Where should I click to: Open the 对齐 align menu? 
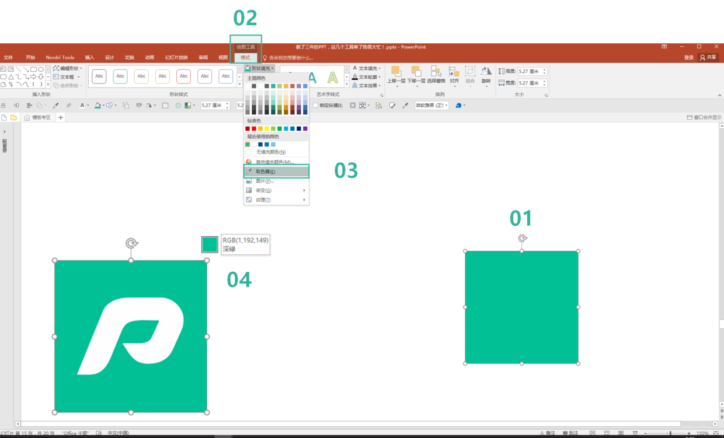coord(454,75)
